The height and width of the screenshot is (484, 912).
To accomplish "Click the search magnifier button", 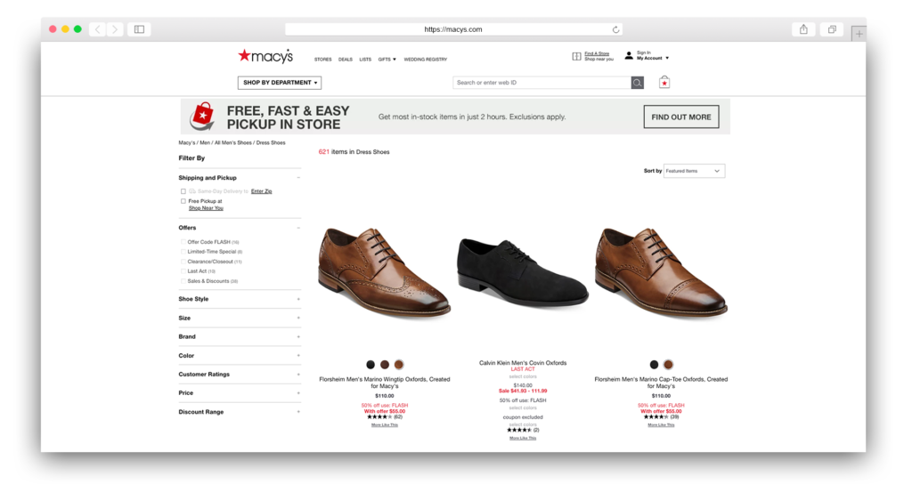I will [x=638, y=83].
